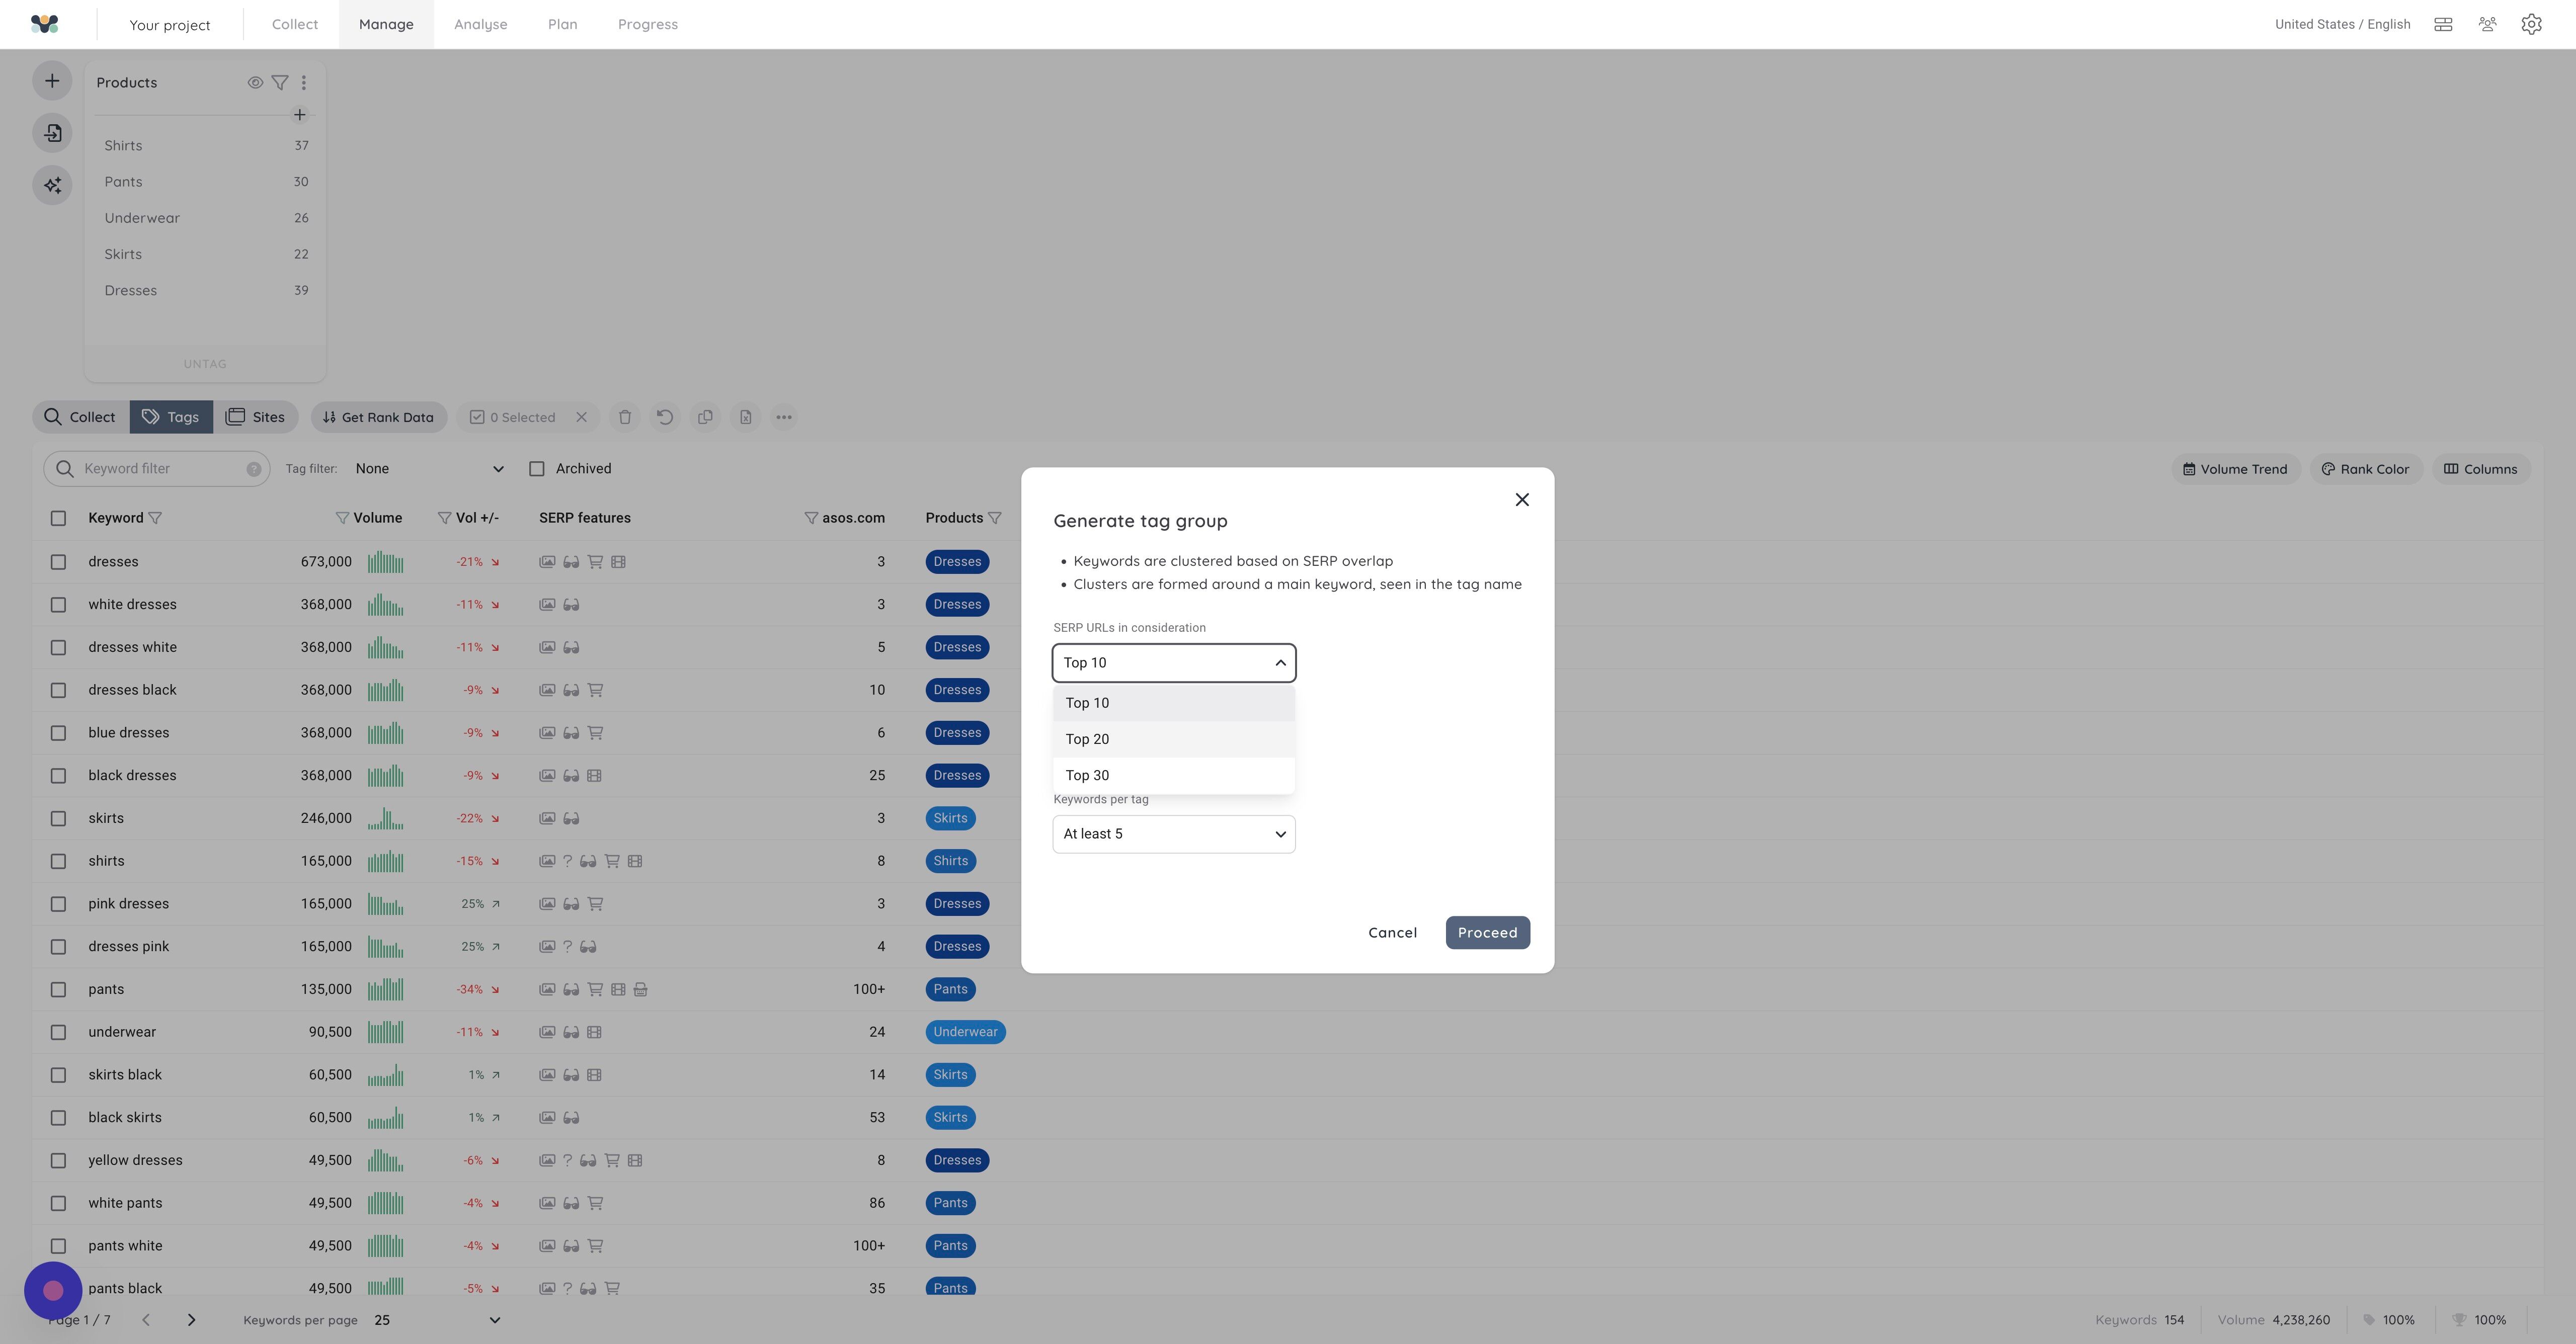Screen dimensions: 2576x1344
Task: Click the Proceed button
Action: point(1487,933)
